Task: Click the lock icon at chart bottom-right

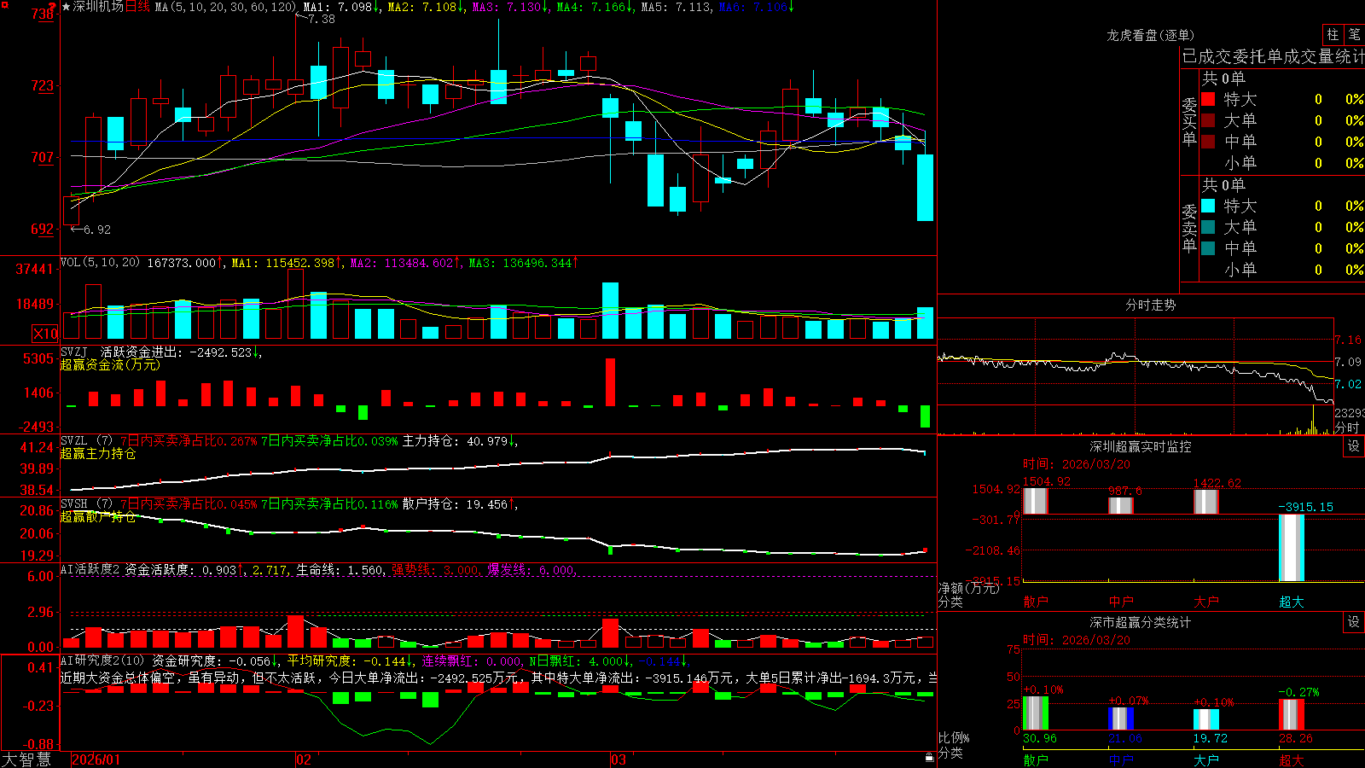Action: 930,758
